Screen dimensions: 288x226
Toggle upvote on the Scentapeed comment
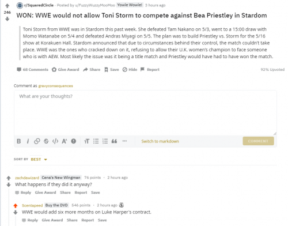tap(16, 206)
